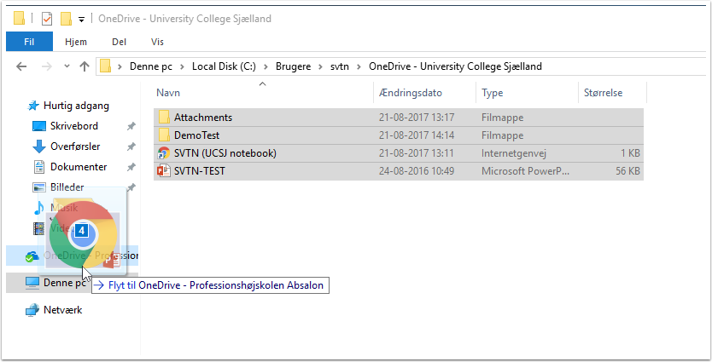This screenshot has height=362, width=712.
Task: Click the Forward navigation arrow
Action: point(46,66)
